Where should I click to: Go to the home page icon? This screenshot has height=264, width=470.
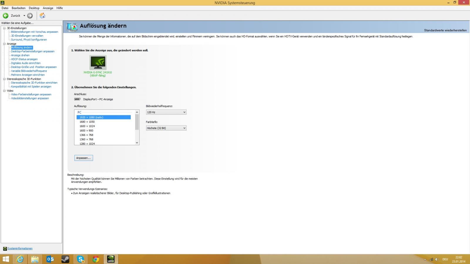pyautogui.click(x=42, y=16)
